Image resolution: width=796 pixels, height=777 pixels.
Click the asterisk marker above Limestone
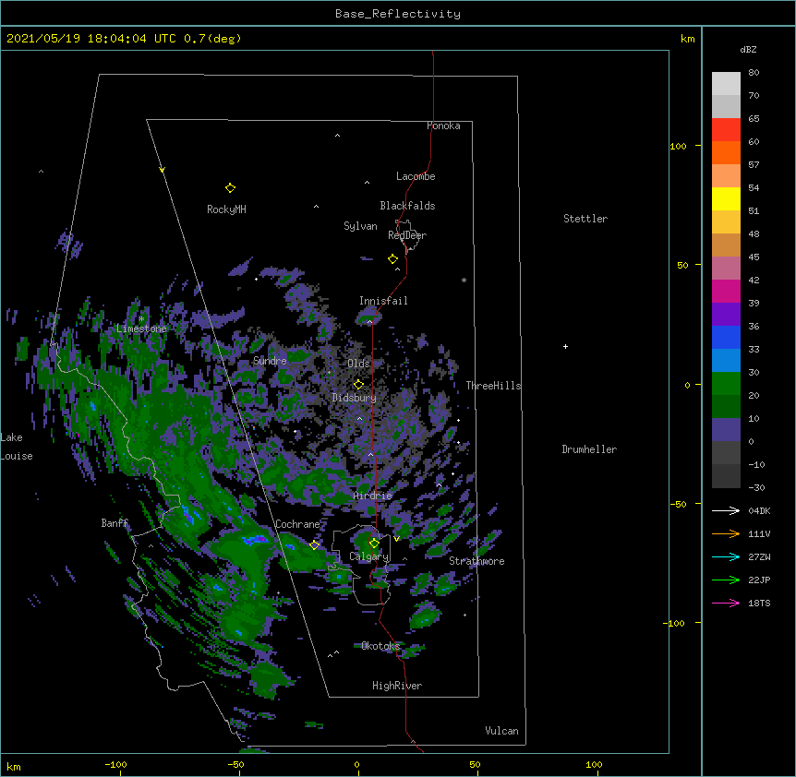tap(141, 319)
